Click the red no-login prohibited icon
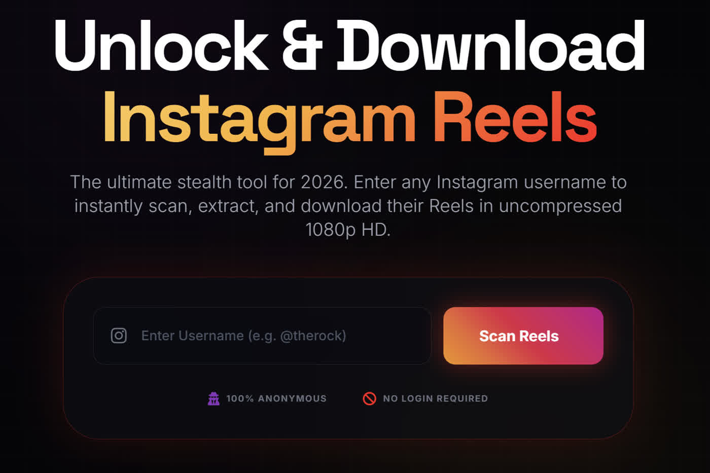The height and width of the screenshot is (473, 710). click(370, 398)
